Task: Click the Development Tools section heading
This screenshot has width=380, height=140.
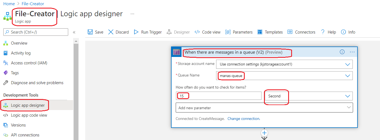Action: (x=21, y=95)
